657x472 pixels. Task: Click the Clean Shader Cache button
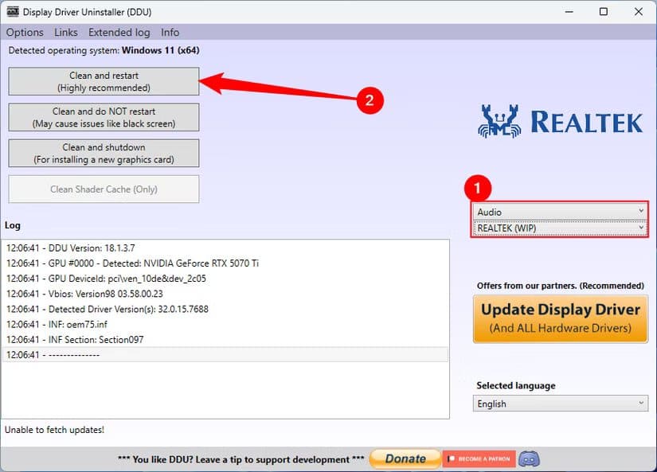[104, 189]
